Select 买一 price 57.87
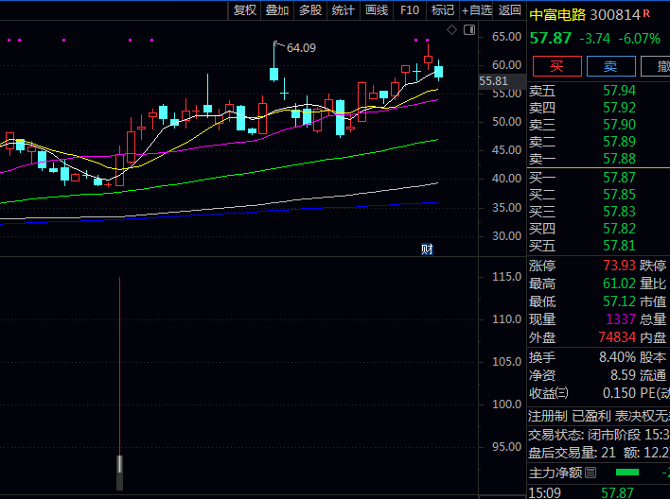670x499 pixels. click(619, 177)
